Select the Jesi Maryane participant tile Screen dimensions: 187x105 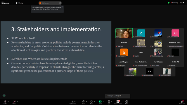pos(124,62)
